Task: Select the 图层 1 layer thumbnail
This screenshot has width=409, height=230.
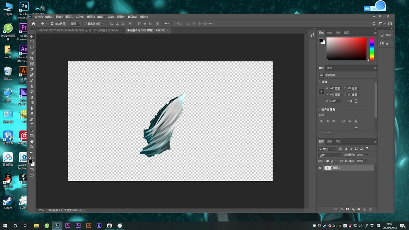Action: click(327, 168)
